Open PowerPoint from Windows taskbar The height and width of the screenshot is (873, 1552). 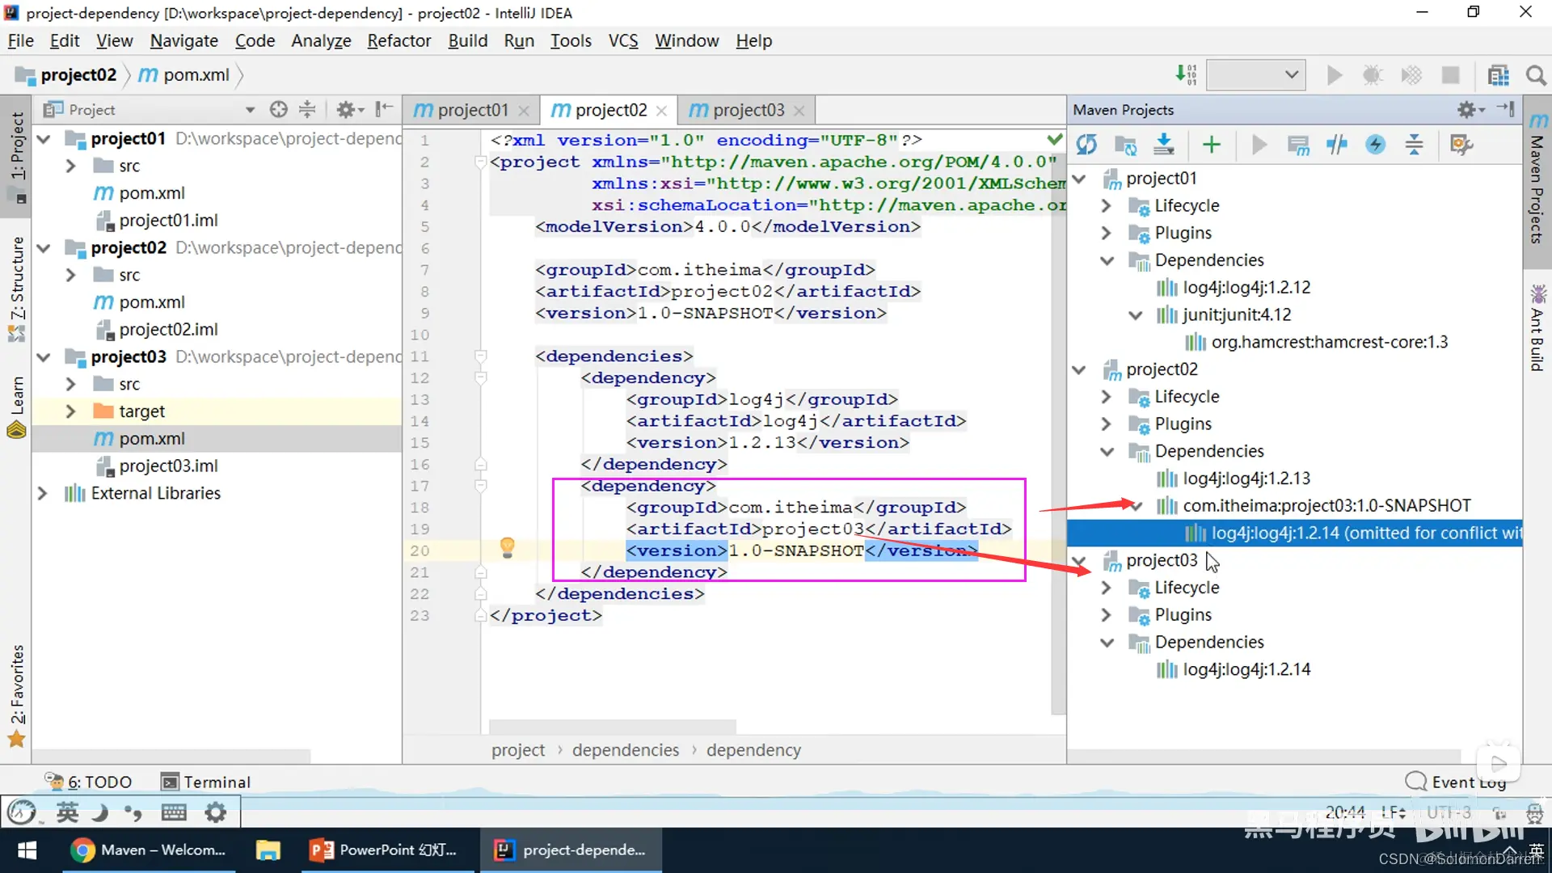384,850
